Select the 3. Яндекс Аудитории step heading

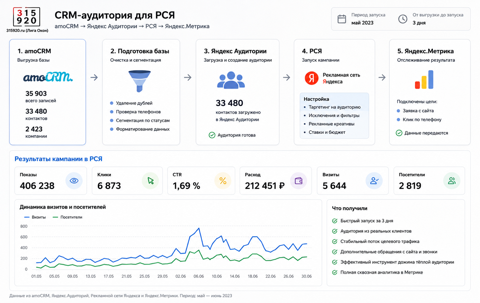(x=235, y=51)
